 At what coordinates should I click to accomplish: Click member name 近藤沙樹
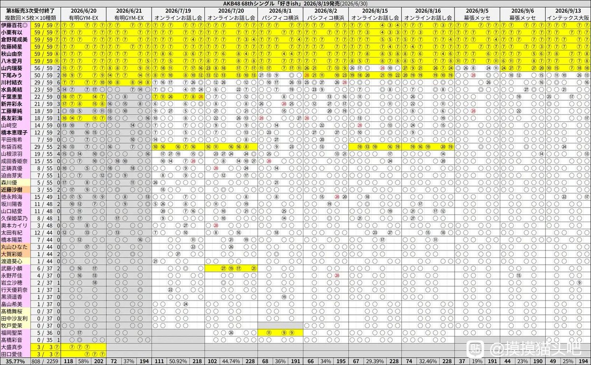12,189
